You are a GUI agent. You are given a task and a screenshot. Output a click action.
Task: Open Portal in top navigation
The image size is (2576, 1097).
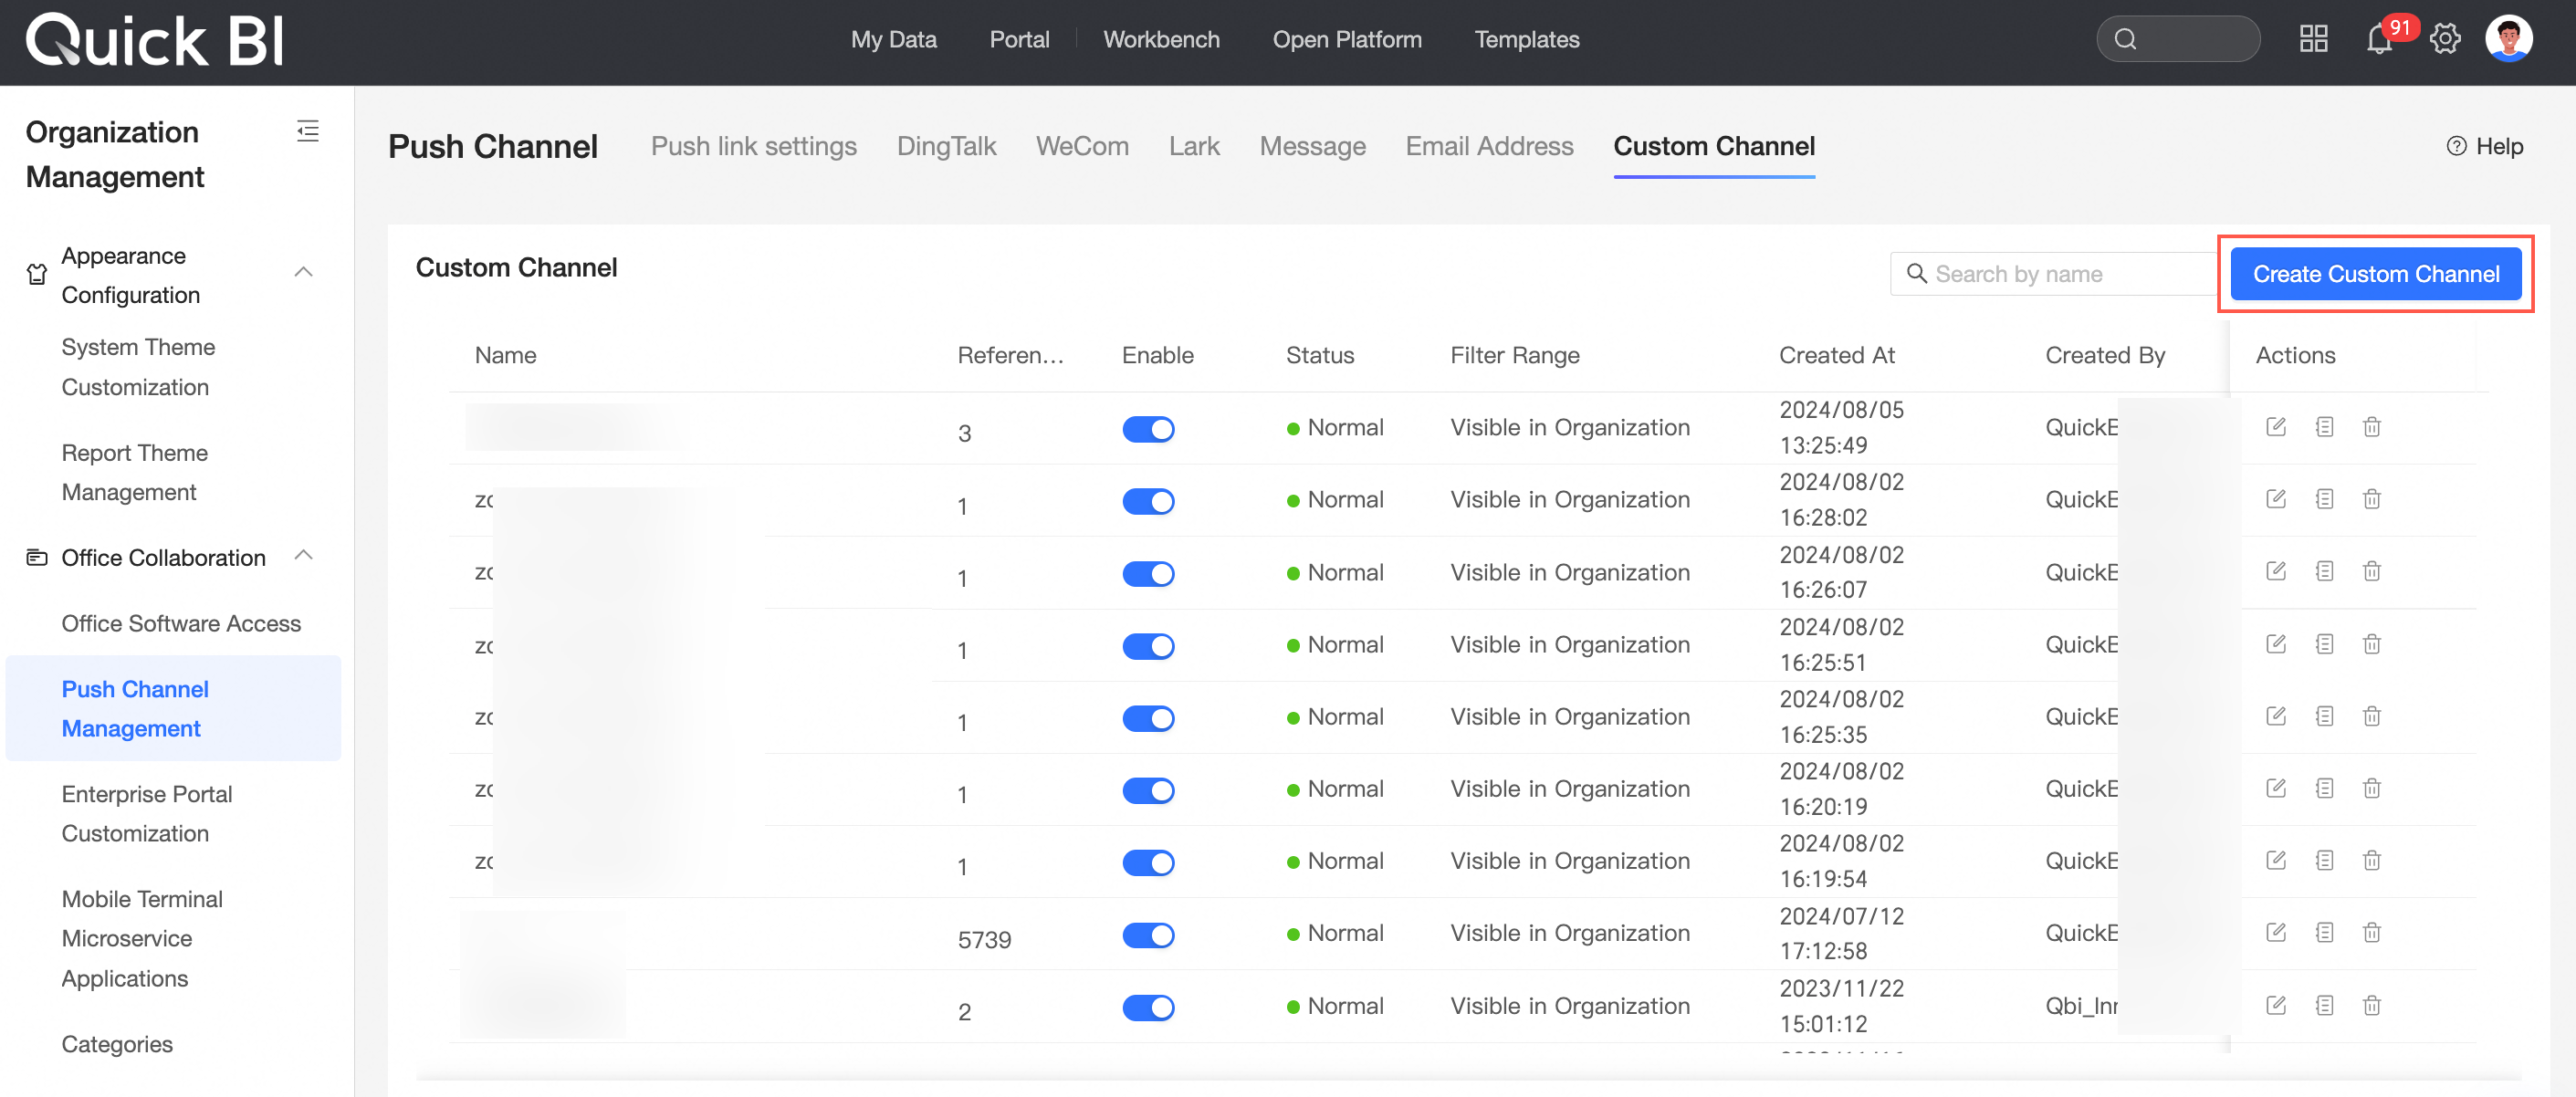[1019, 39]
